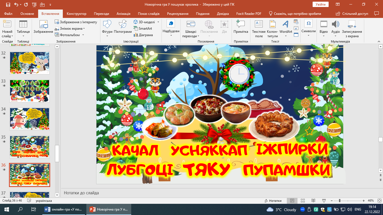This screenshot has height=215, width=383.
Task: Insert slide number icon
Action: tap(296, 28)
